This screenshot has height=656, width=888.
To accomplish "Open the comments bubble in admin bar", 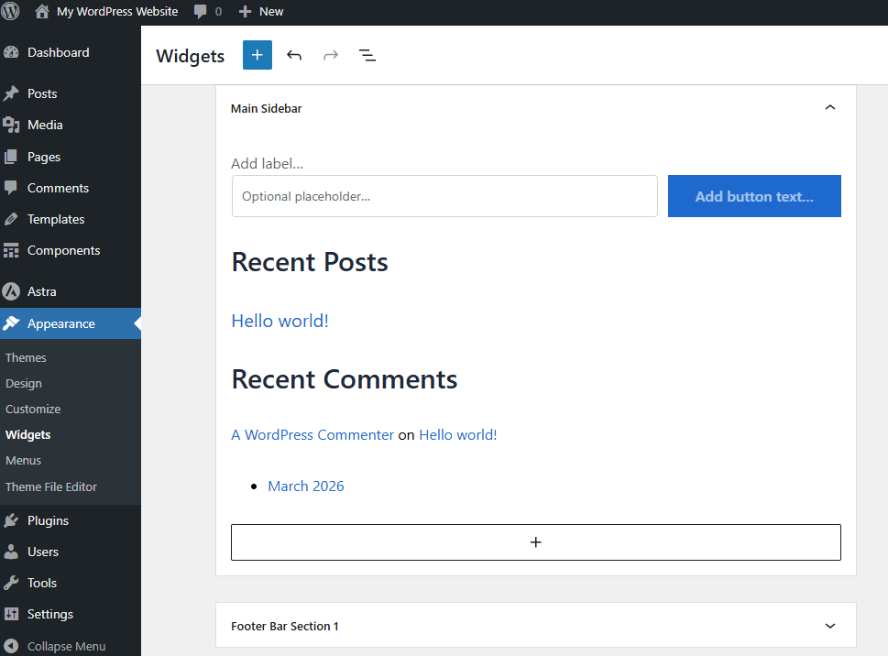I will pos(207,12).
